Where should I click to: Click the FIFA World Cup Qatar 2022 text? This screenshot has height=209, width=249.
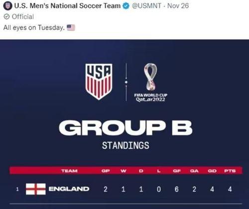[150, 98]
